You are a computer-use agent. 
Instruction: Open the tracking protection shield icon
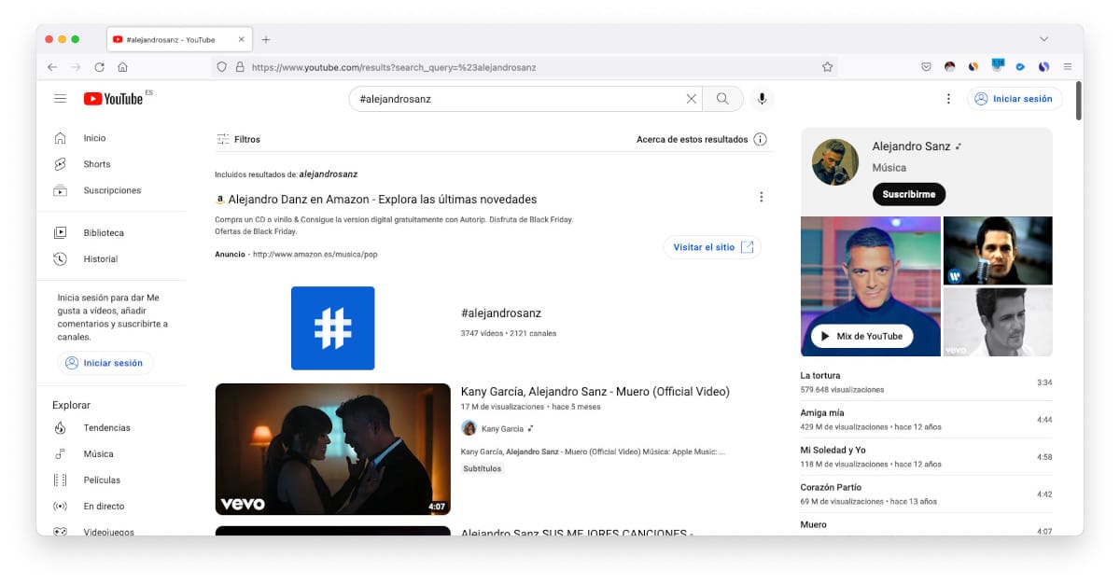point(222,67)
